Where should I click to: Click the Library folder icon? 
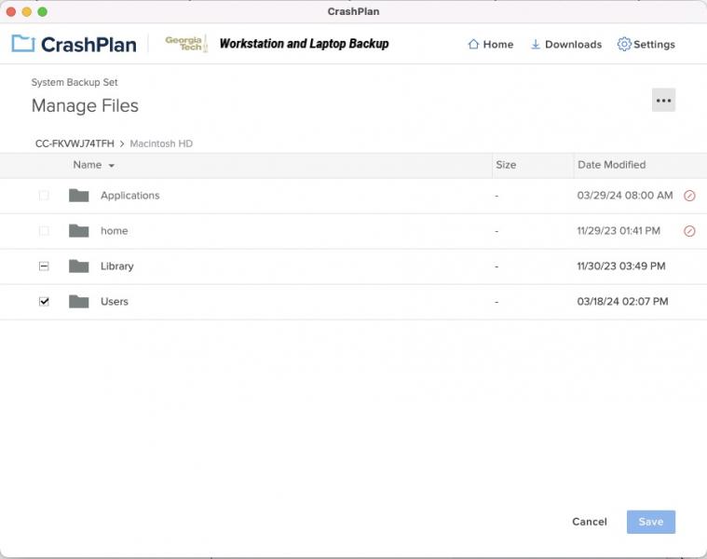pos(79,266)
